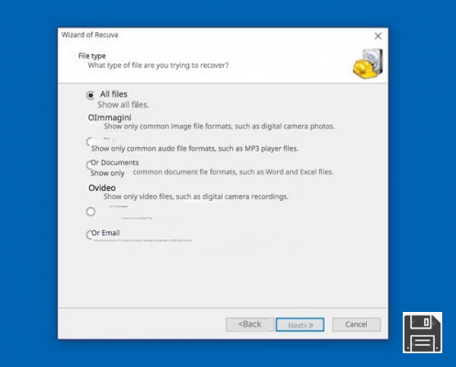Screen dimensions: 456x367
Task: Click the 'File type' heading text
Action: coord(92,56)
